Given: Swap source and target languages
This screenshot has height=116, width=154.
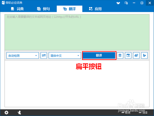Looking at the screenshot, I should (44, 55).
